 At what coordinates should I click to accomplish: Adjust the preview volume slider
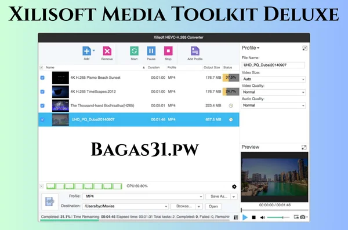pos(278,217)
